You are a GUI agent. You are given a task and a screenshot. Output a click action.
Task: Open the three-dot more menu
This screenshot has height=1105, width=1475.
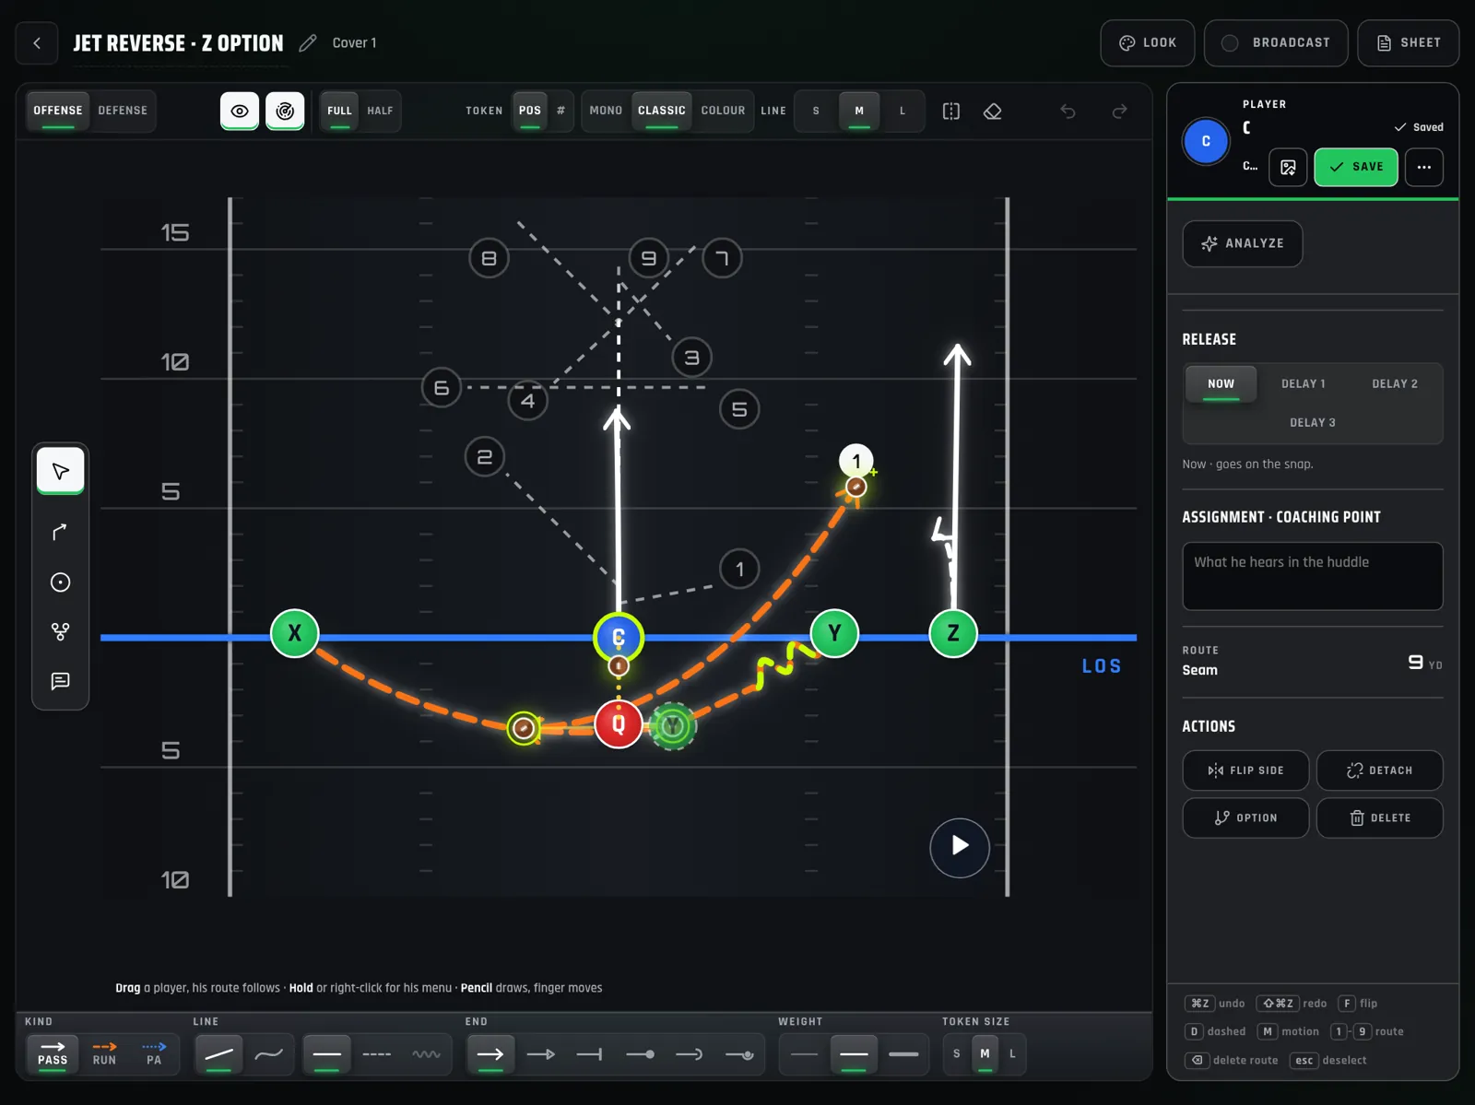click(x=1424, y=167)
